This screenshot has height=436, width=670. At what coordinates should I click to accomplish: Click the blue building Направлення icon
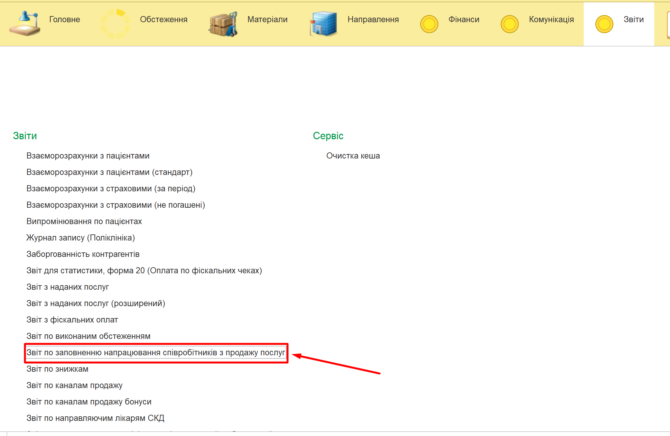point(323,24)
